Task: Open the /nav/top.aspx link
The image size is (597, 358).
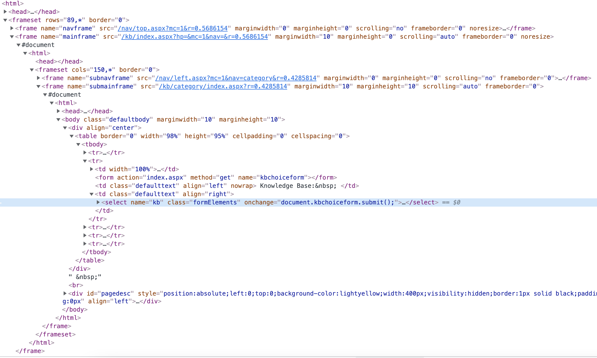Action: [173, 28]
